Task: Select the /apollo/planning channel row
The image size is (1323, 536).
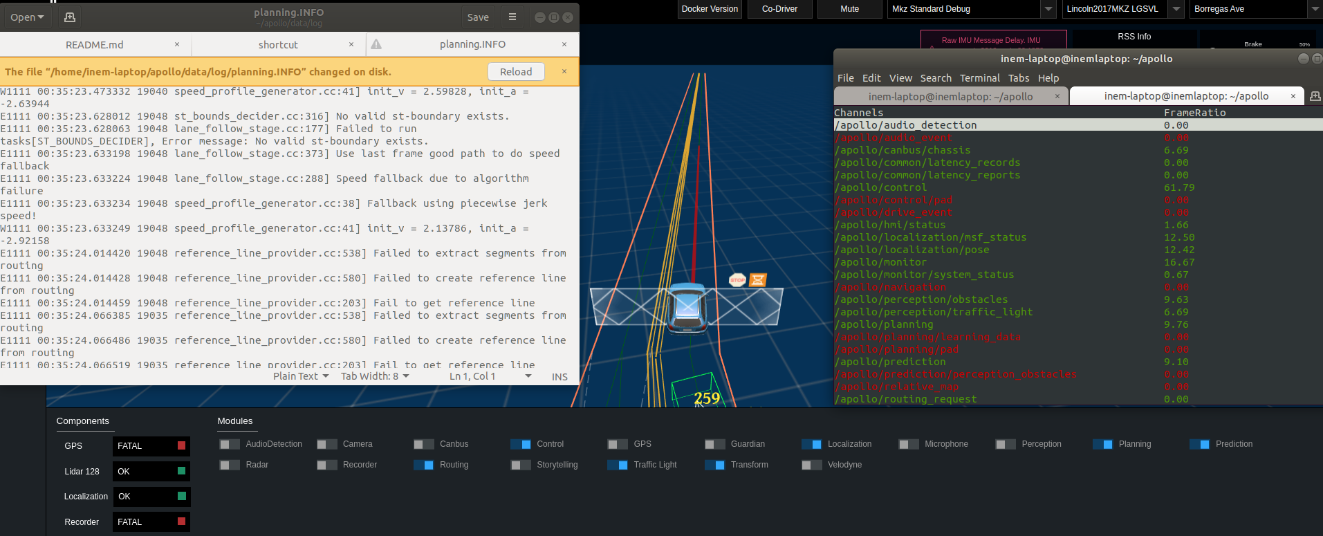Action: pos(1078,324)
